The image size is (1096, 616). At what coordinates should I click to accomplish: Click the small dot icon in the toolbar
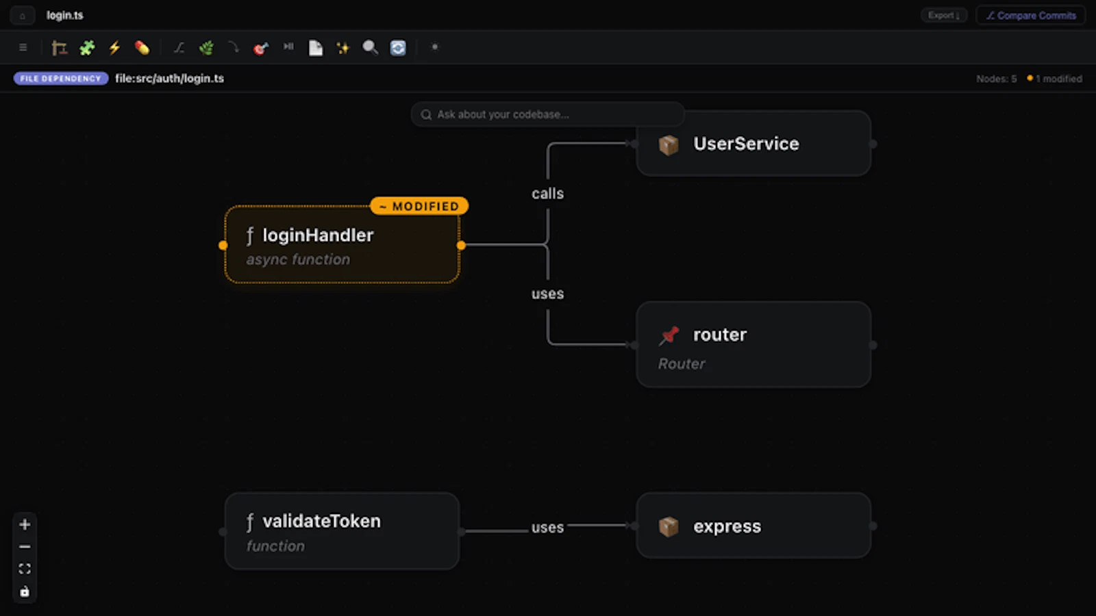click(434, 47)
